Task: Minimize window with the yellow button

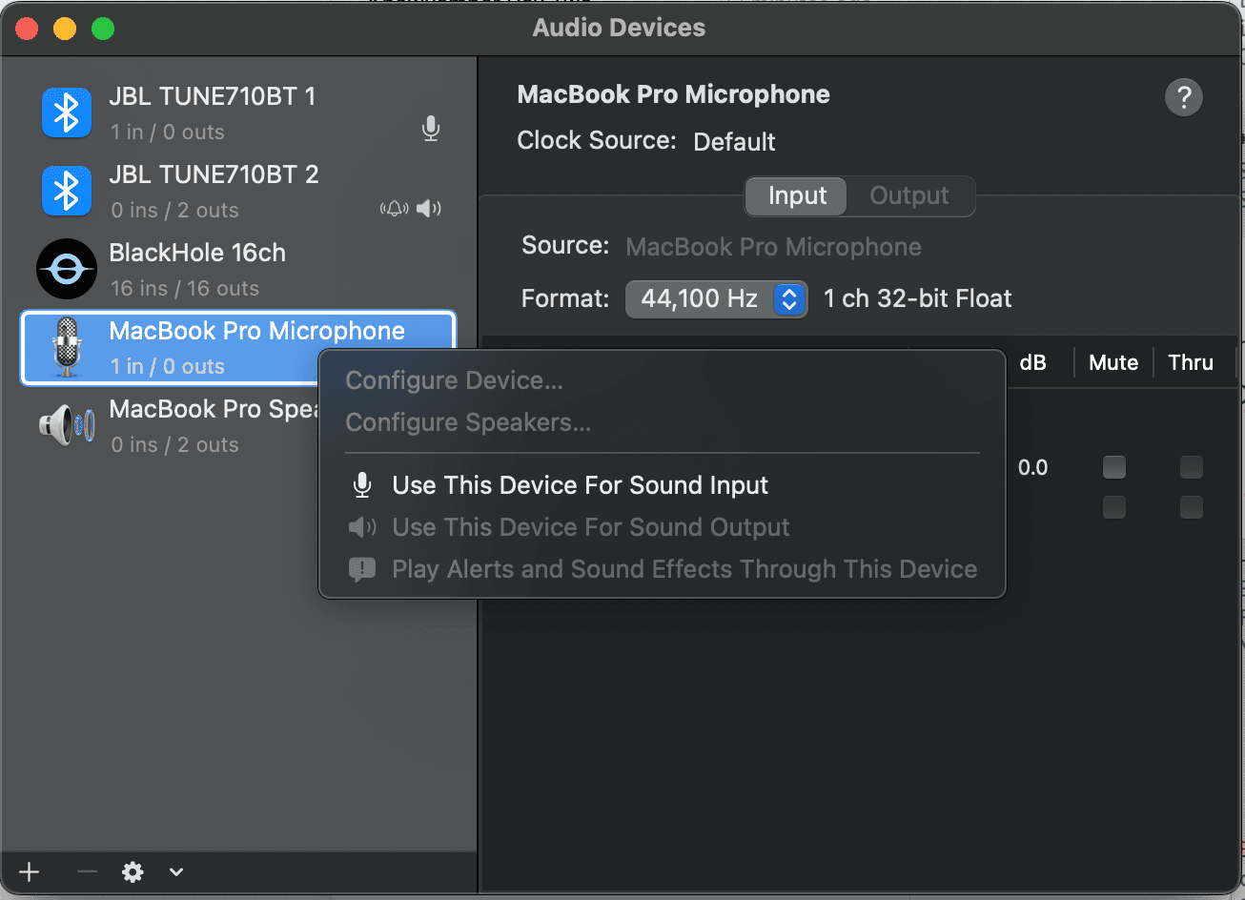Action: tap(65, 29)
